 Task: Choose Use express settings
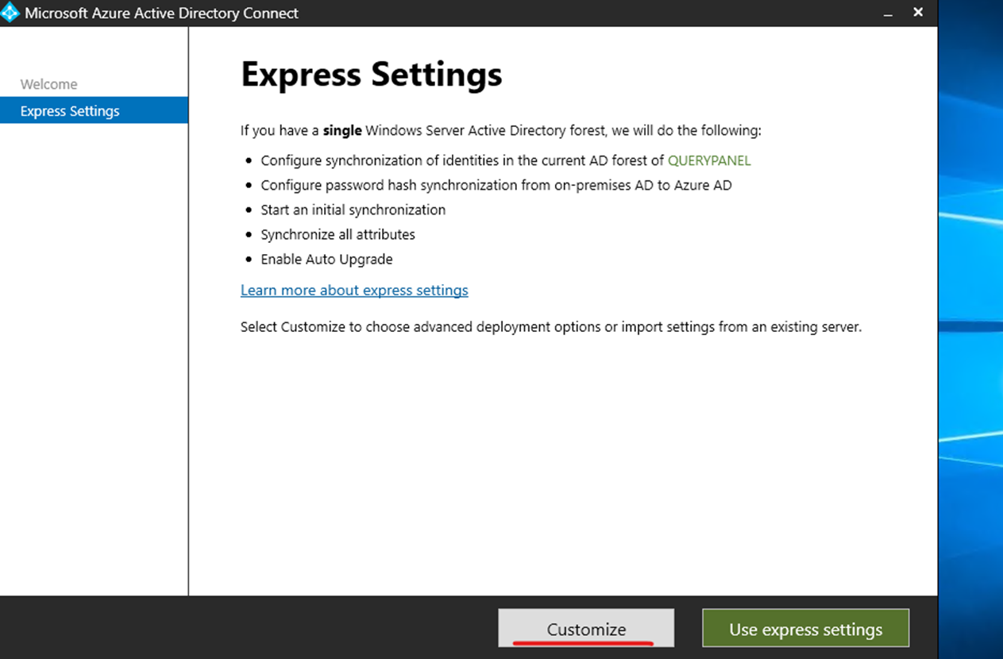(x=805, y=628)
